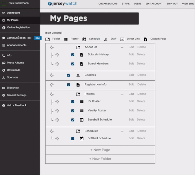The image size is (195, 175).
Task: Click the Announcements newspaper icon
Action: point(4,45)
